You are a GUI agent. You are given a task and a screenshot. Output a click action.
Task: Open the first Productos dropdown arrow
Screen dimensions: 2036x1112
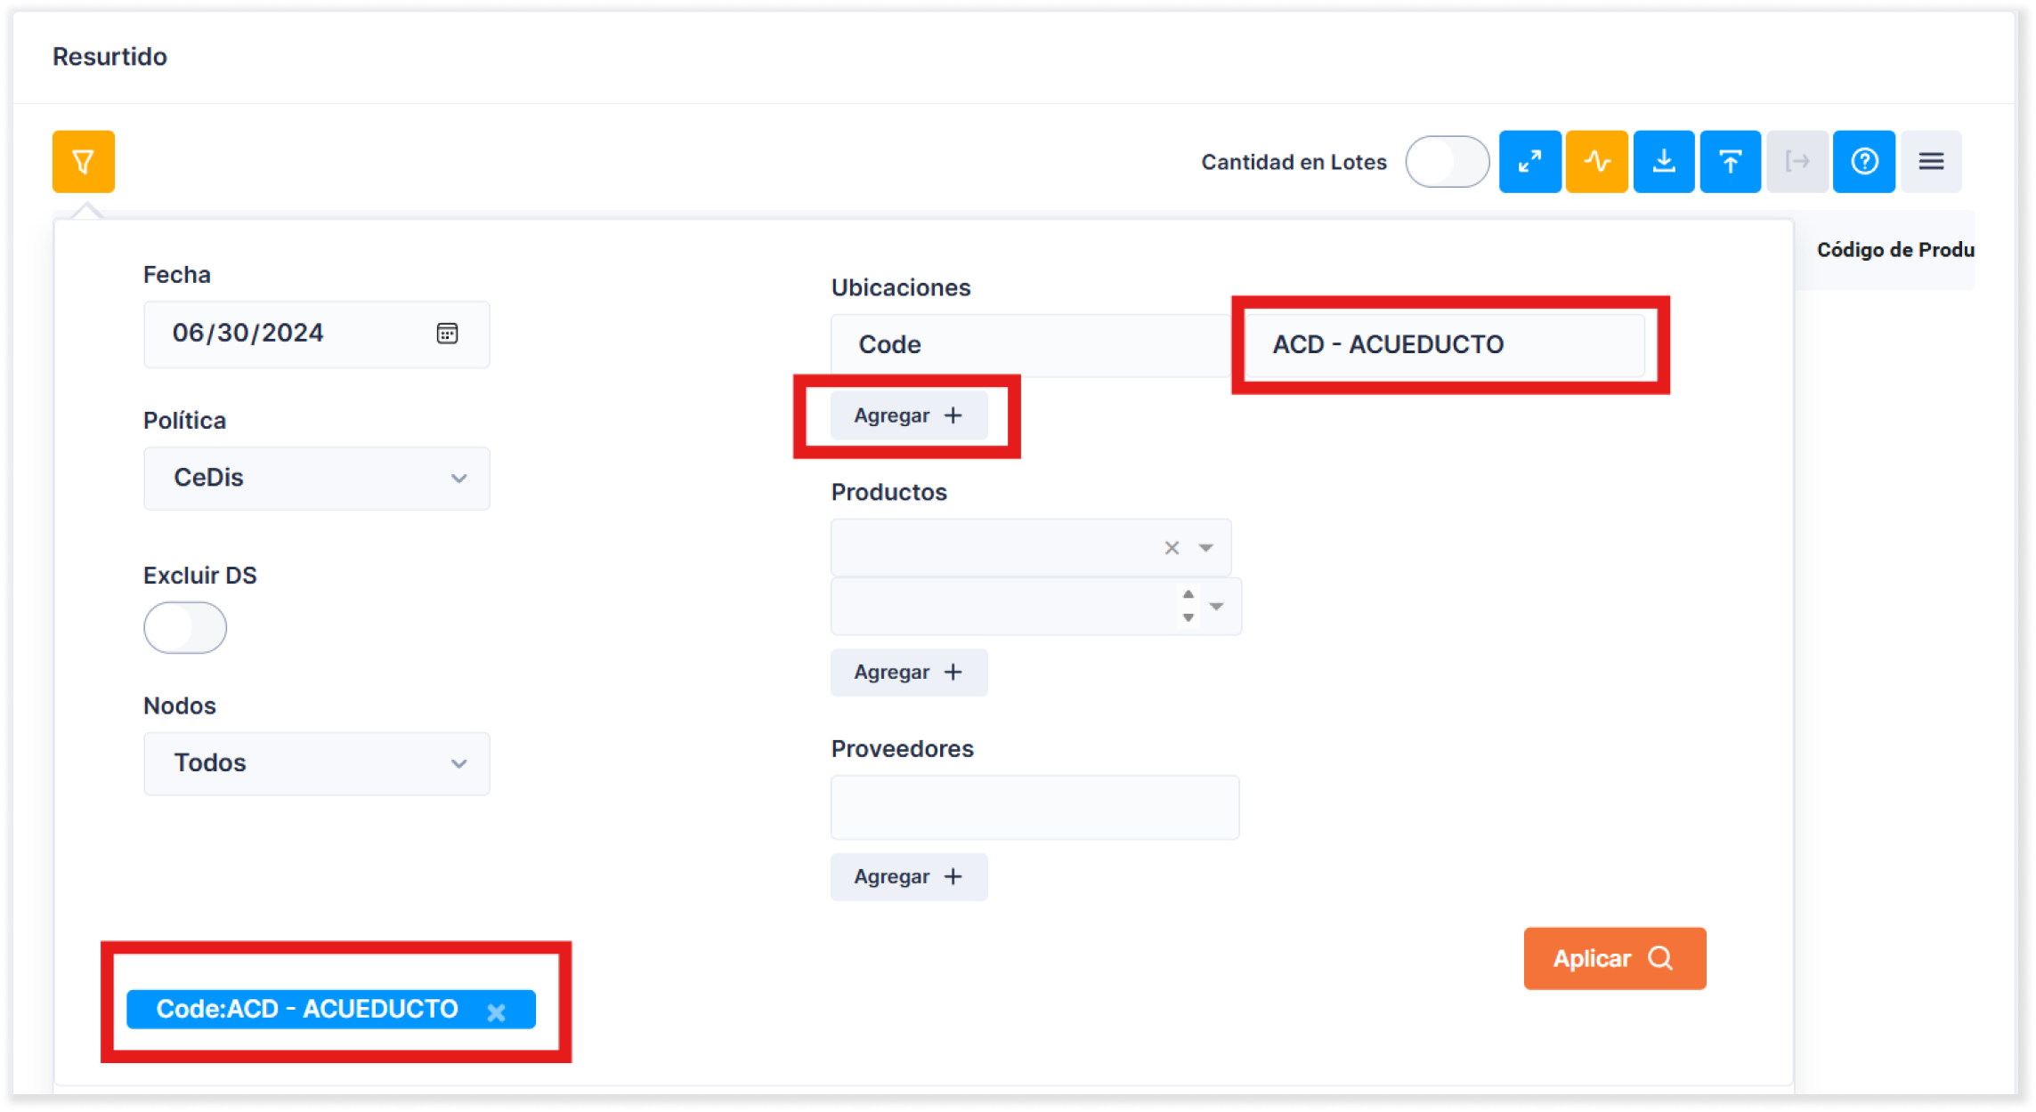(1205, 548)
